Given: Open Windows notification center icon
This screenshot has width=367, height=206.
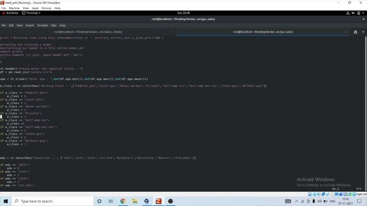Looking at the screenshot, I should [359, 201].
